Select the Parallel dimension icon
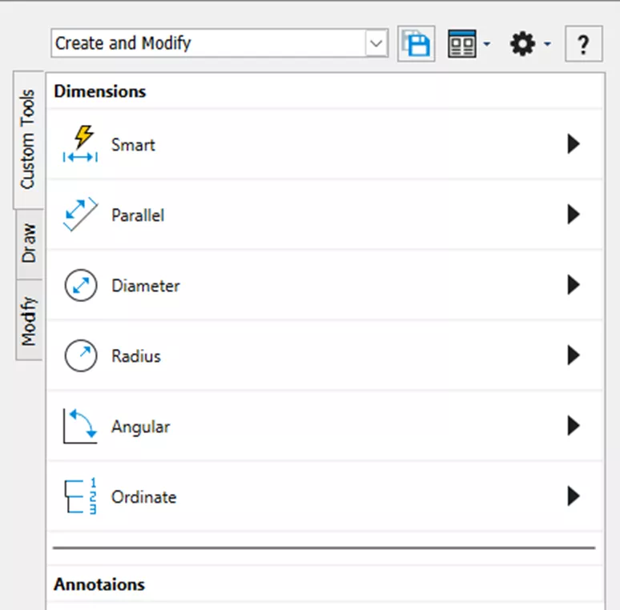Screen dimensions: 620x610 [x=80, y=215]
